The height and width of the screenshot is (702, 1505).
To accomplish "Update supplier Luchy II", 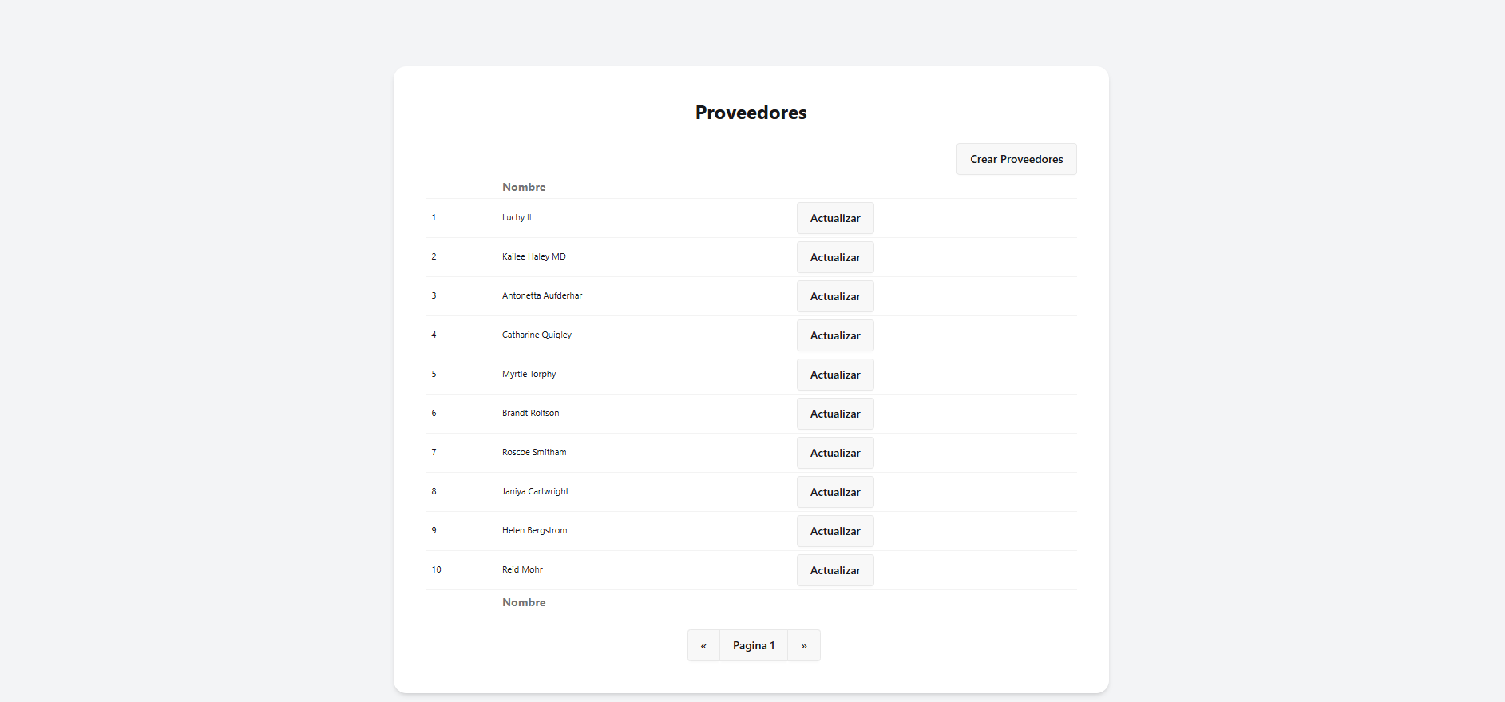I will (834, 218).
